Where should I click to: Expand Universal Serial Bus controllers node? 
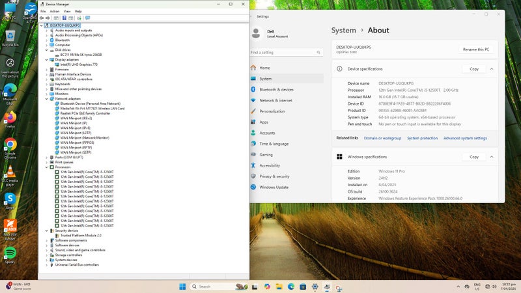click(46, 265)
